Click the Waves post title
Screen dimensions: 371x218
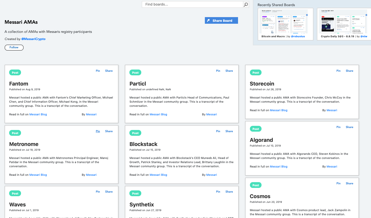point(17,204)
